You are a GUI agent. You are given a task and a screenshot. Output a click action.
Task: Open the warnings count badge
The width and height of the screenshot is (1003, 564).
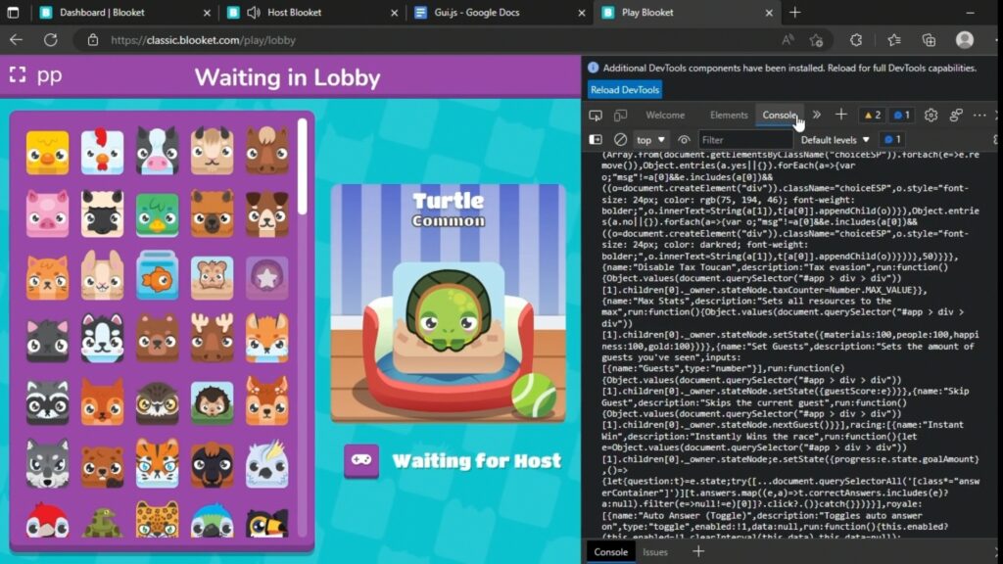[873, 116]
